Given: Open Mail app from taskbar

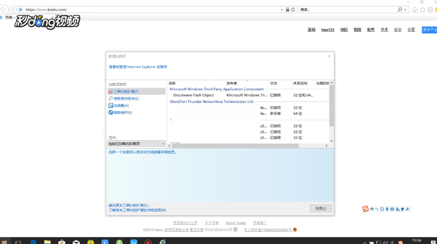Looking at the screenshot, I should coord(76,242).
